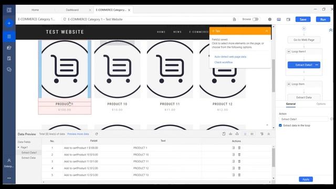
Task: Switch data preview to vertical view
Action: [245, 134]
